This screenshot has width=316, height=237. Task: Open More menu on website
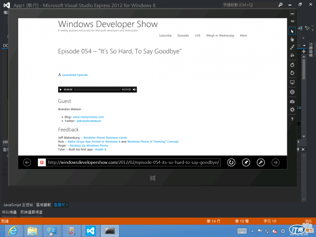pyautogui.click(x=243, y=36)
